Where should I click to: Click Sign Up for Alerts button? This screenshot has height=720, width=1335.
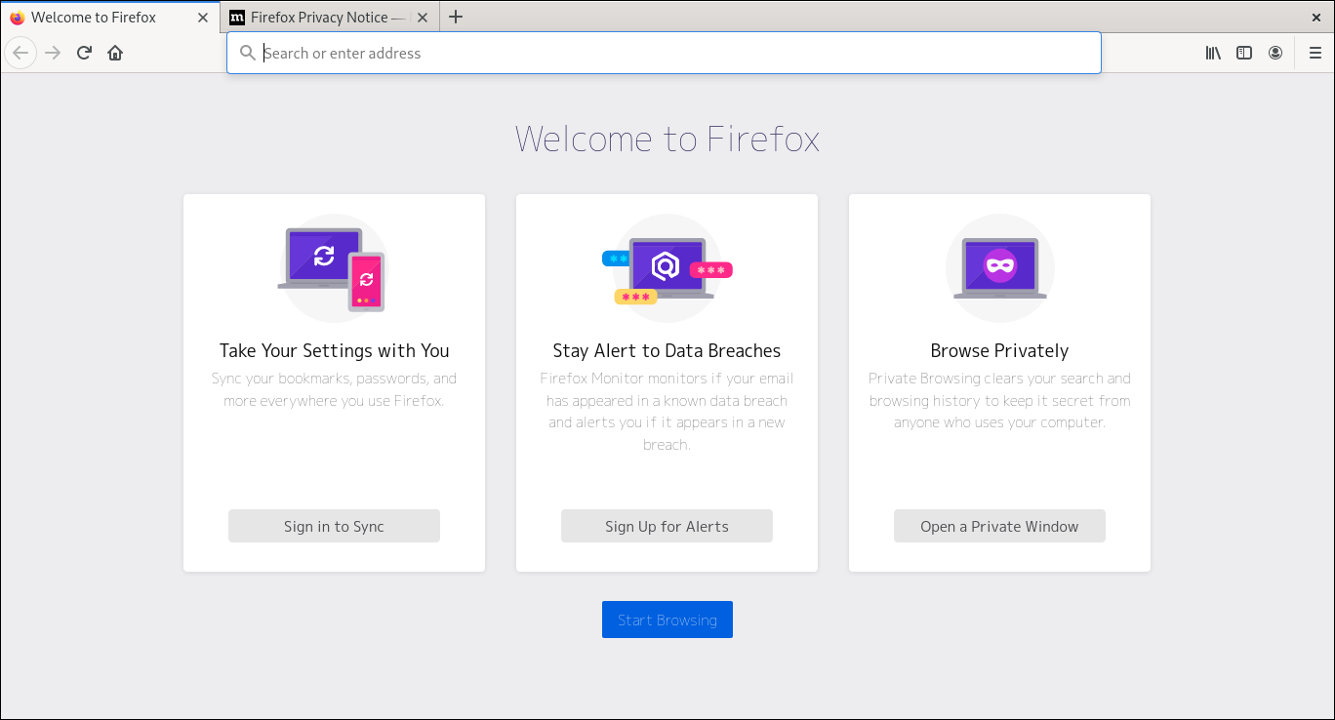pyautogui.click(x=667, y=526)
